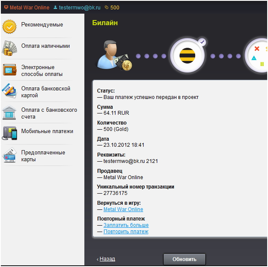Viewport: 268px width, 267px height.
Task: Click the electronic wallet icon
Action: [x=9, y=70]
